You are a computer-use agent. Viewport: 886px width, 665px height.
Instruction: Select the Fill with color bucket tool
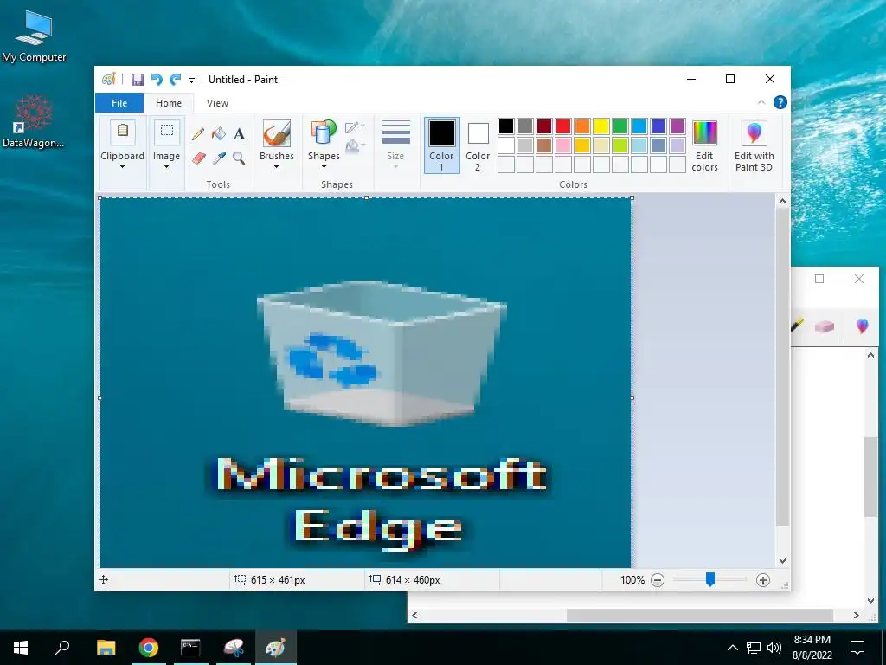[x=219, y=134]
